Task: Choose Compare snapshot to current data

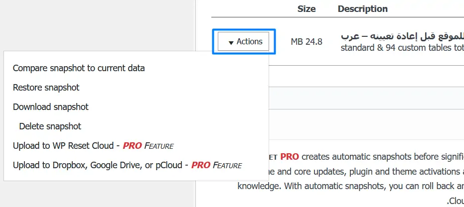Action: [79, 68]
